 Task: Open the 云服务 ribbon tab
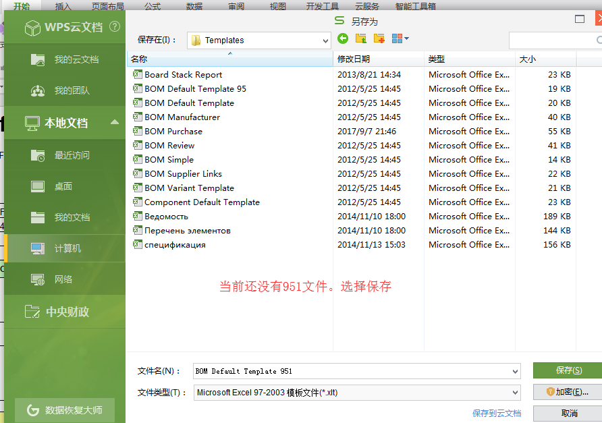click(x=366, y=6)
